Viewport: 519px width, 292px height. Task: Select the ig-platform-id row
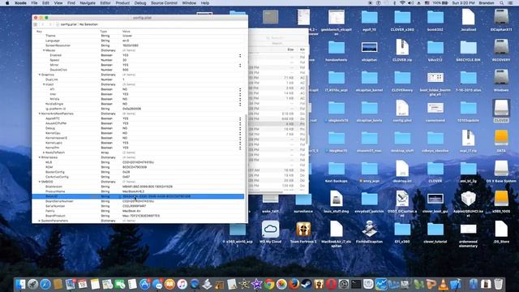coord(139,109)
